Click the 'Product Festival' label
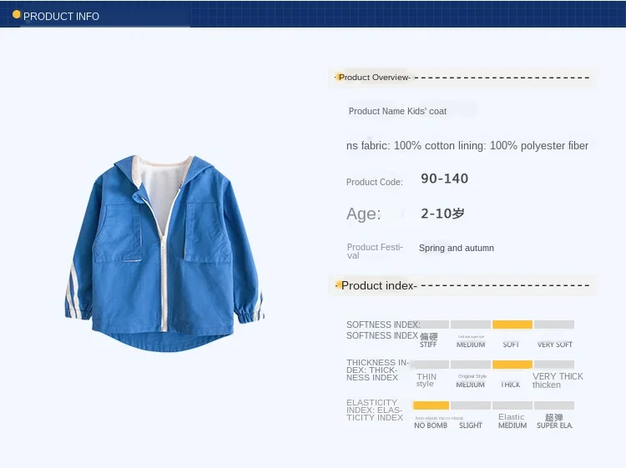Viewport: 626px width, 468px height. 375,251
